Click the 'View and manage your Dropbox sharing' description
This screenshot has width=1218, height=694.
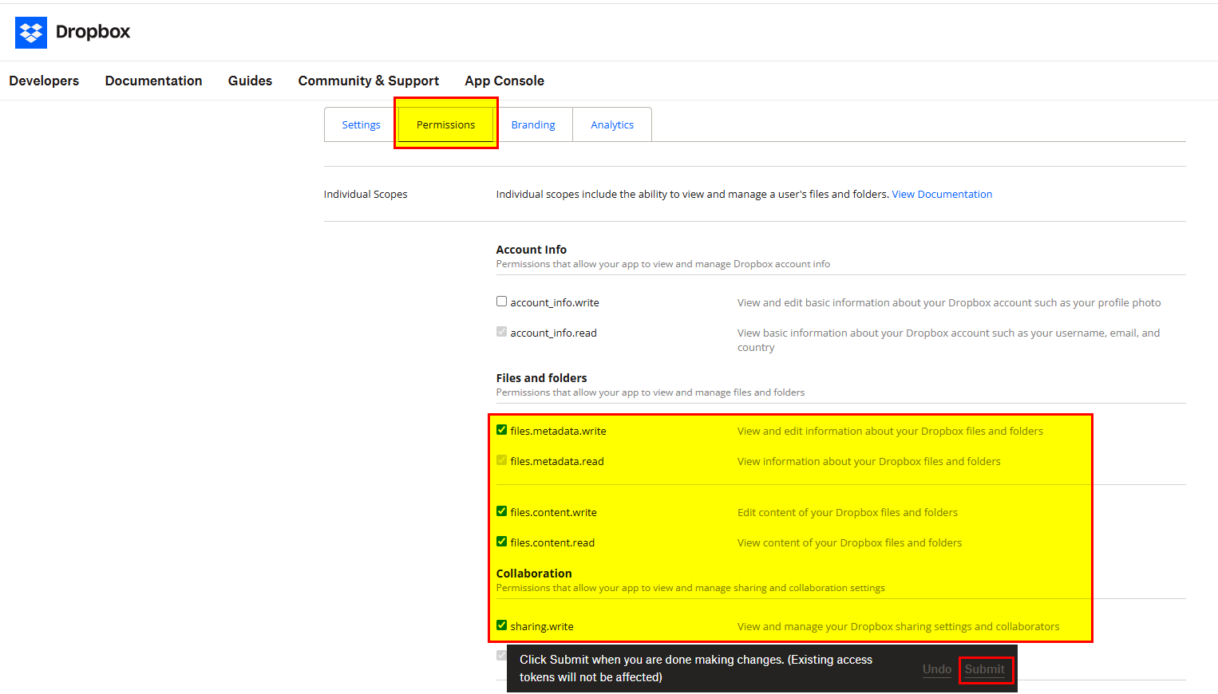pos(899,626)
